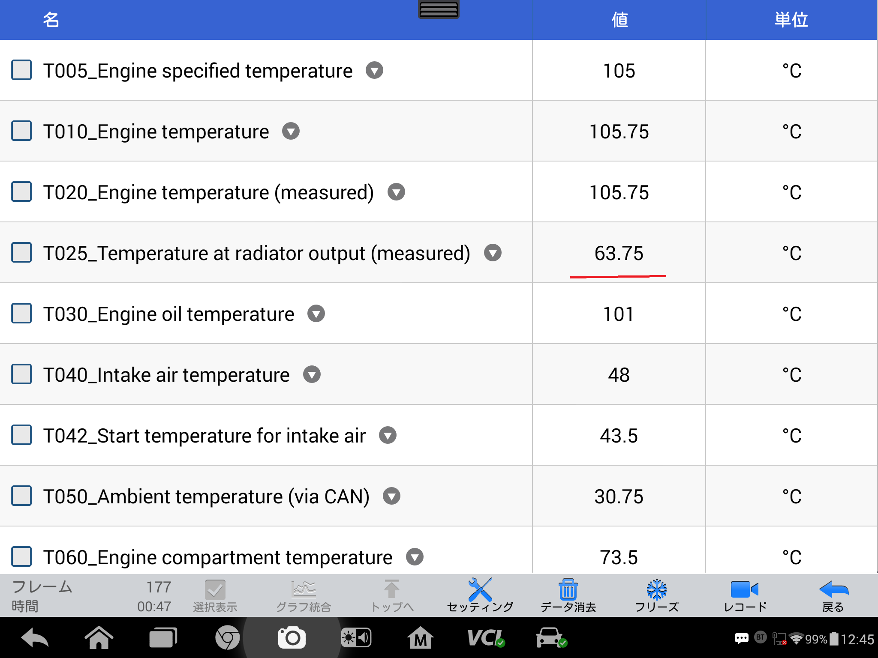Check the T005_Engine specified temperature checkbox

[x=21, y=70]
